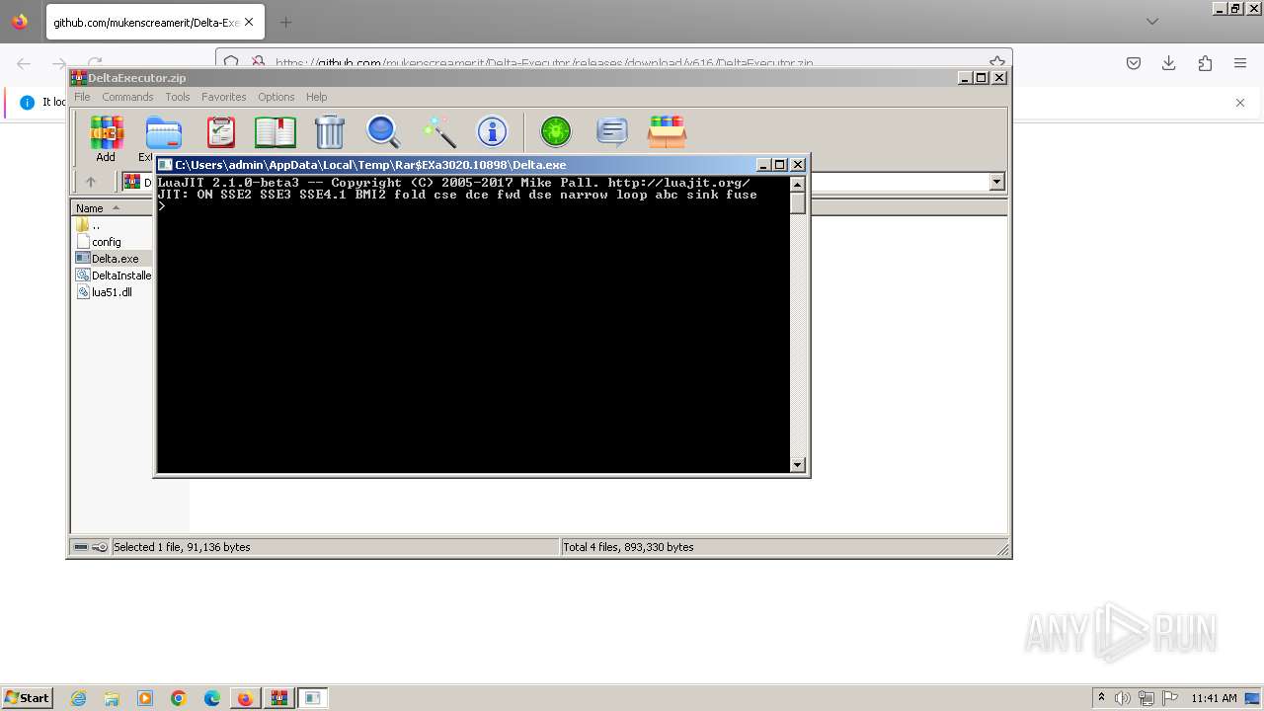1264x711 pixels.
Task: Expand the WinRAR address path dropdown
Action: click(x=996, y=182)
